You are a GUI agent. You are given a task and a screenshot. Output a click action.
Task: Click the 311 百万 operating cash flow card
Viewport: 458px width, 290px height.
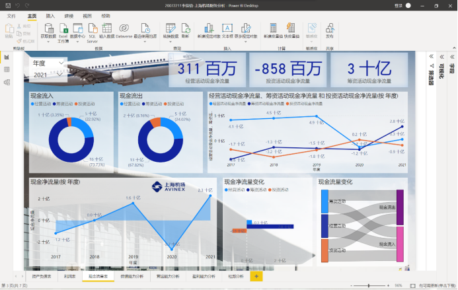click(206, 71)
